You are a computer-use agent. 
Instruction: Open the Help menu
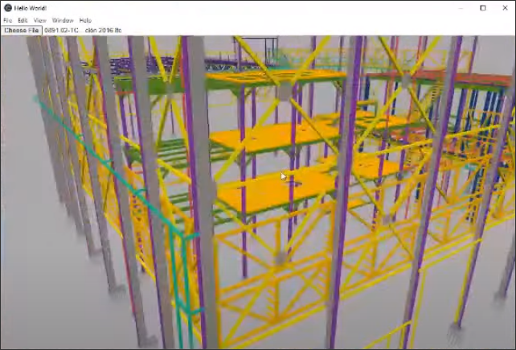(85, 20)
